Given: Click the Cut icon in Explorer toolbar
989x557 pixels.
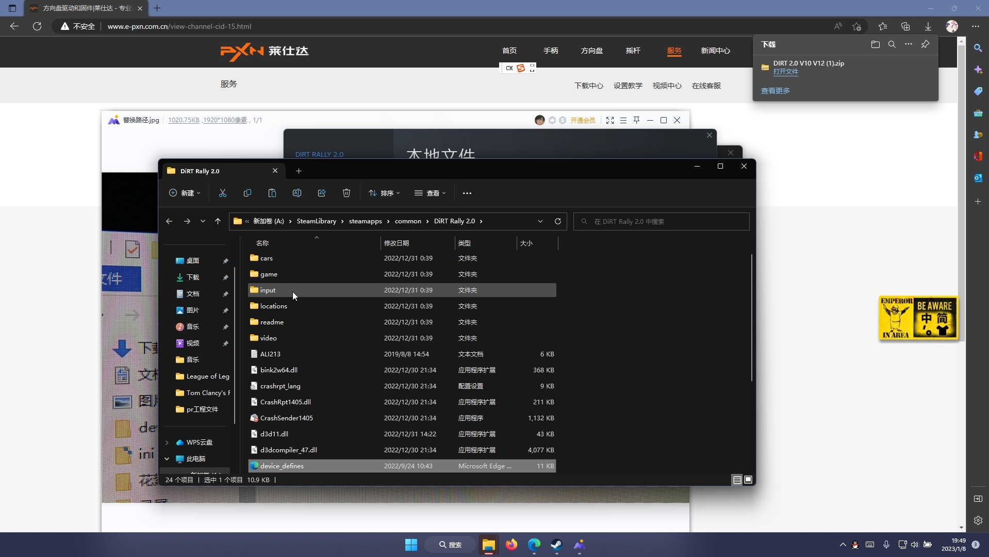Looking at the screenshot, I should 223,193.
